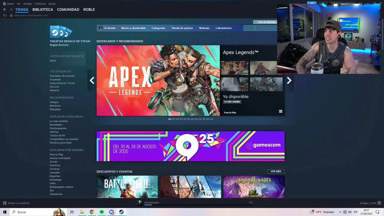Click the Windows platform icon on Apex Legends
This screenshot has width=384, height=216.
(x=280, y=111)
